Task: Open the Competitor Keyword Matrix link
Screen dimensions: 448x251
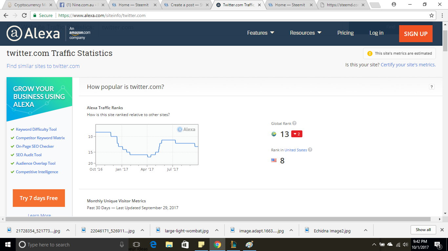Action: coord(40,138)
